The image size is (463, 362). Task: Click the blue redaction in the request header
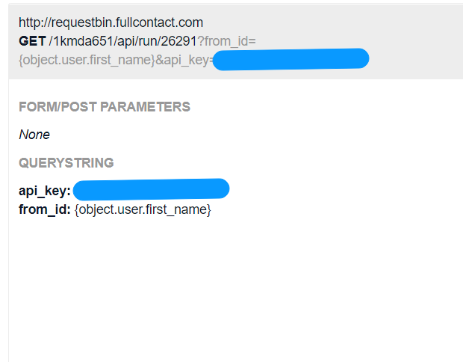[x=290, y=59]
